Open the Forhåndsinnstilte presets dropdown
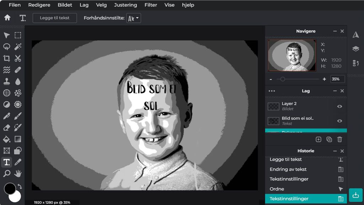This screenshot has height=205, width=364. click(x=133, y=17)
